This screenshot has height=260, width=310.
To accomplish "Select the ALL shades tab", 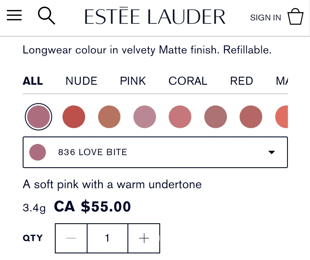I will [33, 81].
